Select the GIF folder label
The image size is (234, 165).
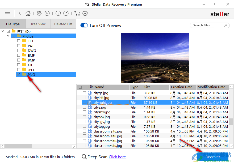(x=30, y=65)
